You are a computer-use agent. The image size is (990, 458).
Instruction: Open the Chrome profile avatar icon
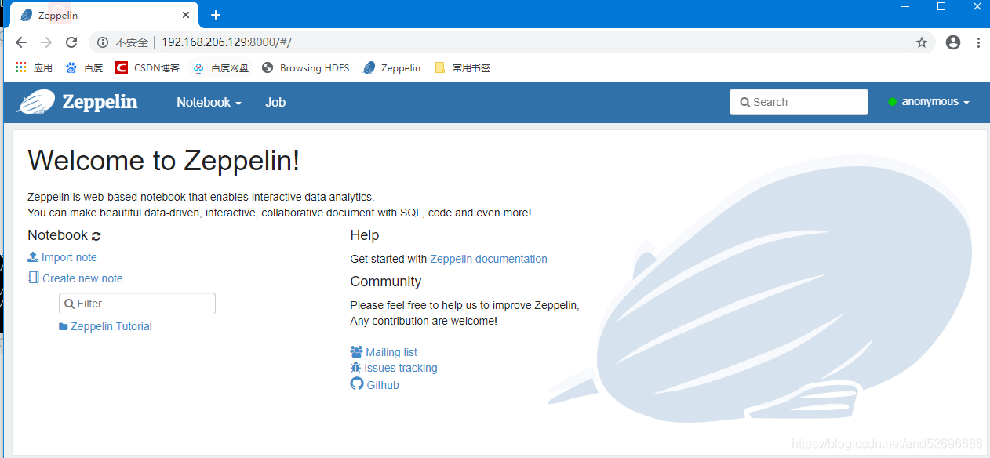tap(953, 42)
